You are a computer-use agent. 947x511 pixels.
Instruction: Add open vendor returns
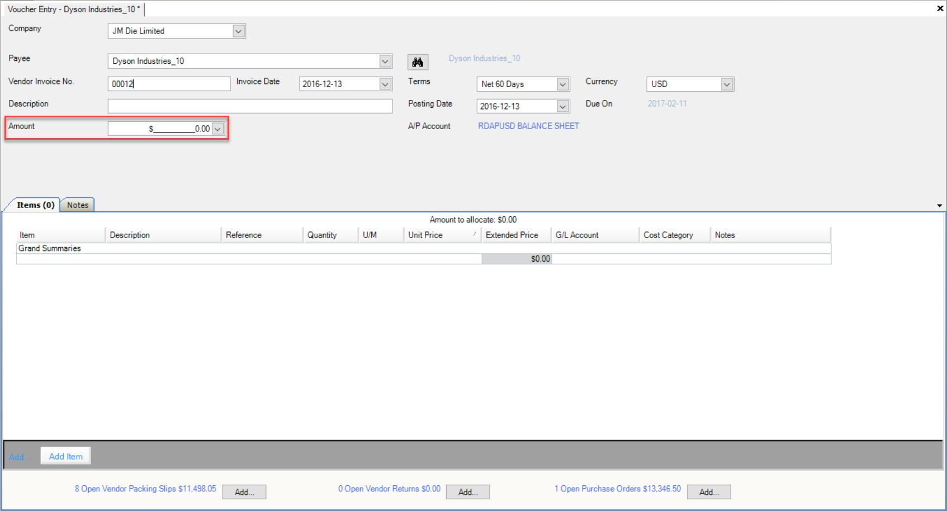point(468,492)
